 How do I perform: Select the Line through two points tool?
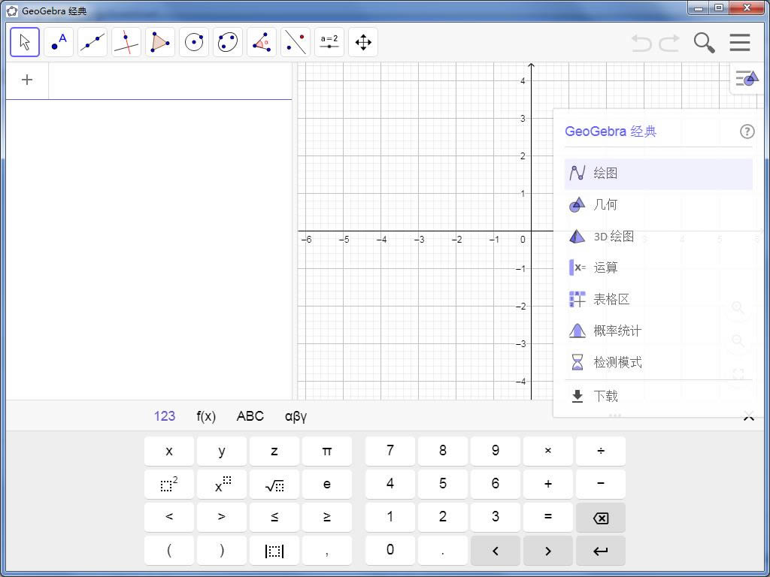(92, 42)
